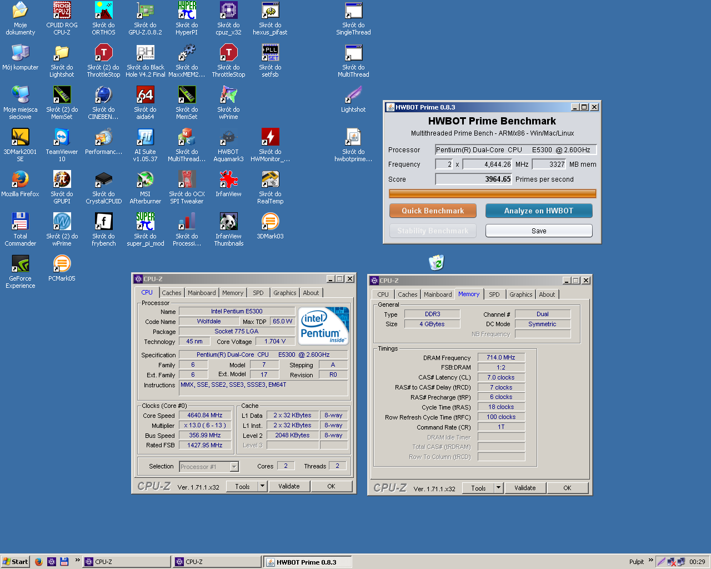Viewport: 711px width, 569px height.
Task: Launch hexus_pifast shortcut
Action: (270, 18)
